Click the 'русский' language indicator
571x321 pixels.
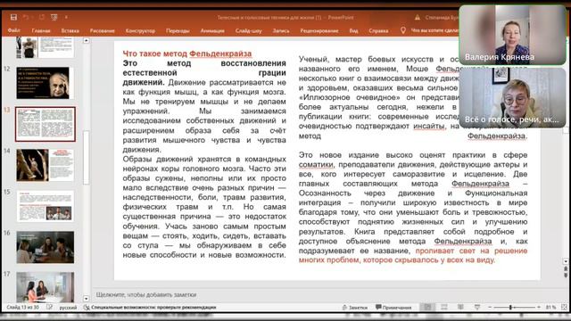click(x=68, y=307)
